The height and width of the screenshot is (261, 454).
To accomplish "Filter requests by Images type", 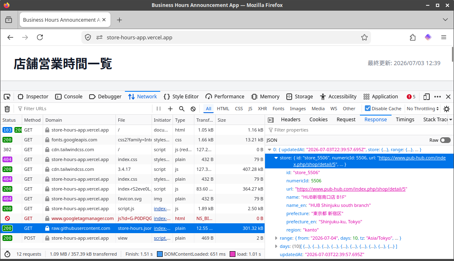I will 297,109.
